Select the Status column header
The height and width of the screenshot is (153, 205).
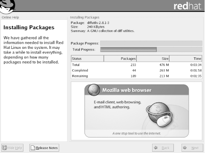(87, 59)
